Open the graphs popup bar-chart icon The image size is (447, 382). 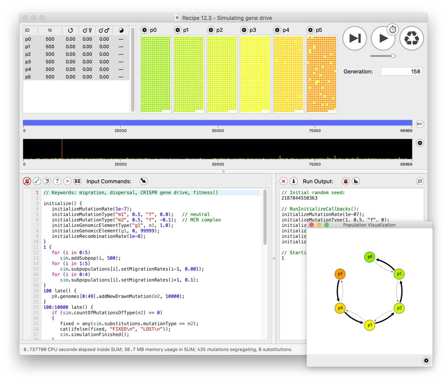pos(356,181)
